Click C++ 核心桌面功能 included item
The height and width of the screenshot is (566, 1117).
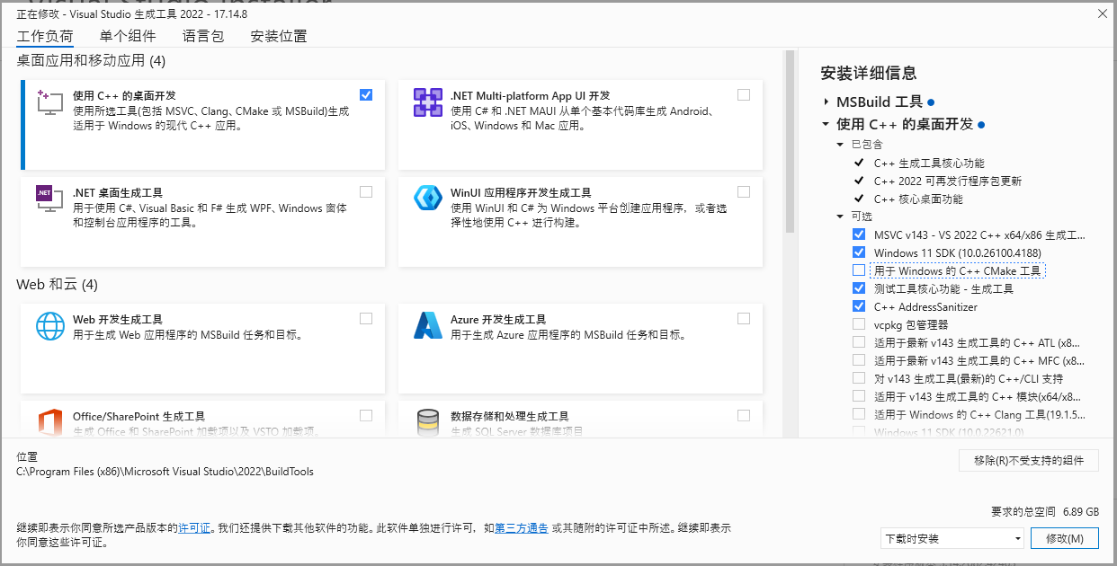click(918, 199)
